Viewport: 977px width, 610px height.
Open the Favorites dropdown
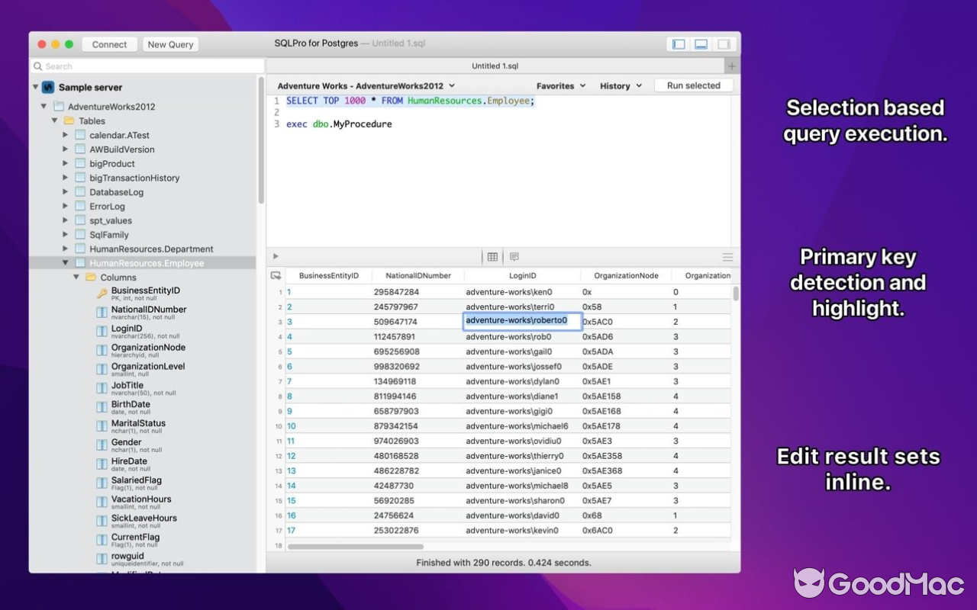pyautogui.click(x=560, y=85)
